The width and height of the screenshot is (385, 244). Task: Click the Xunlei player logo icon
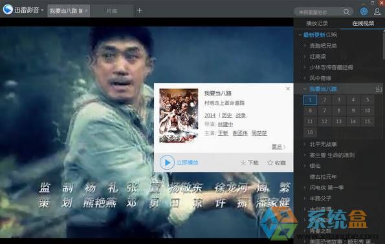click(x=8, y=10)
